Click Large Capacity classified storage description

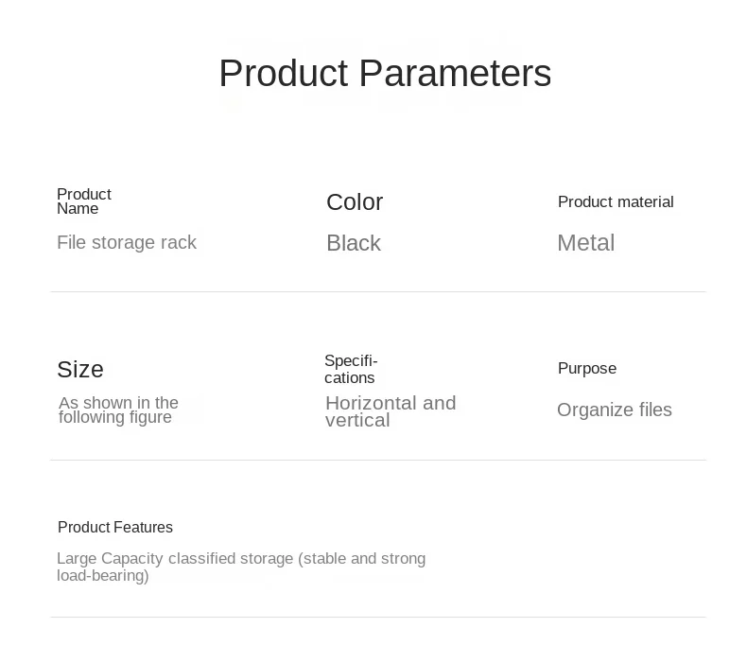click(x=240, y=559)
